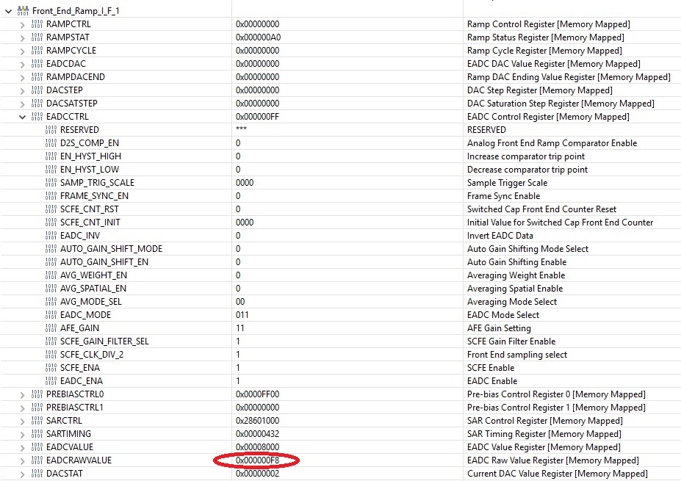681x481 pixels.
Task: Select the AVG_MODE_SEL row name
Action: click(x=91, y=302)
